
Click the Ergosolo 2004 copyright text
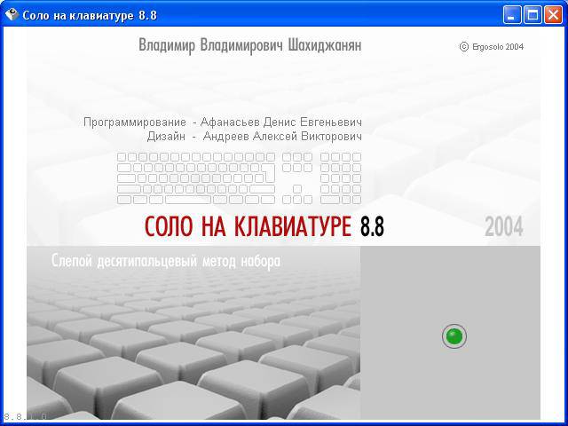[492, 47]
